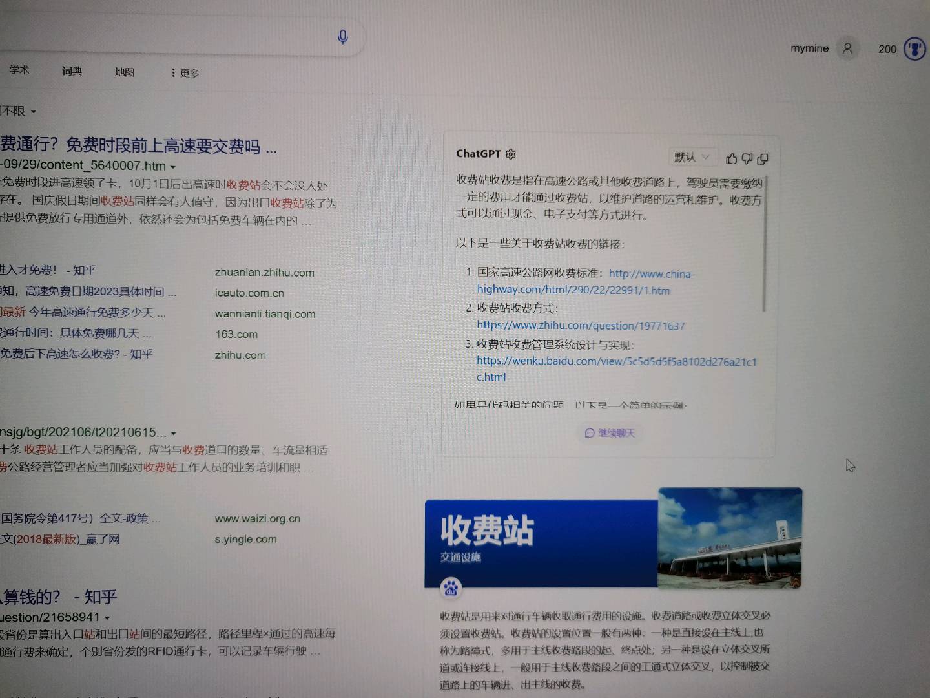Copy the ChatGPT answer with copy icon
Viewport: 930px width, 698px height.
click(x=763, y=158)
